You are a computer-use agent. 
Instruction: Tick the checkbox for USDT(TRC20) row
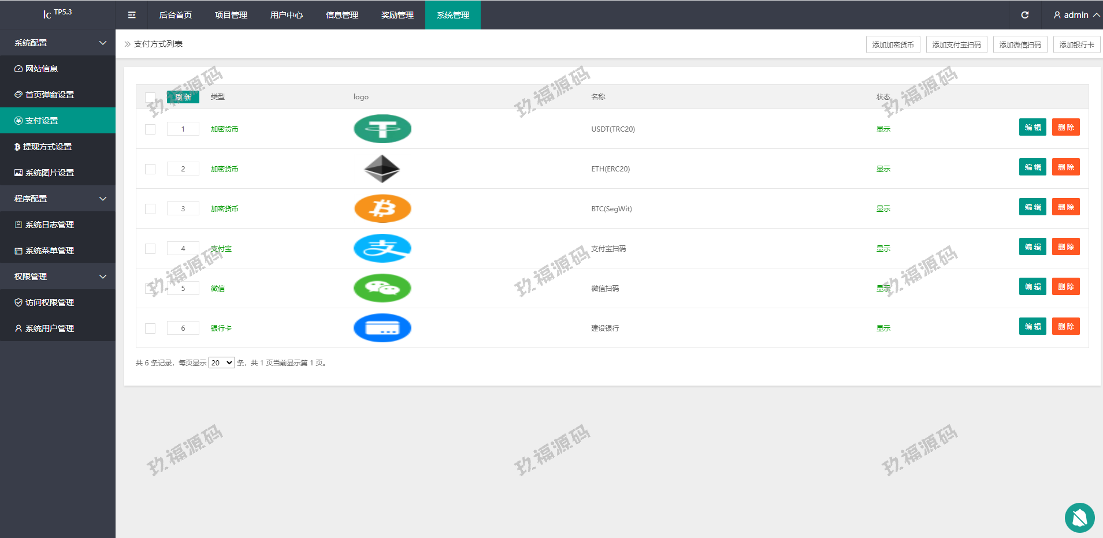150,129
